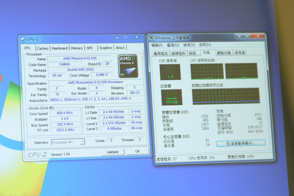Click the 實體記憶體: 16% status bar entry
The width and height of the screenshot is (294, 196).
(241, 157)
